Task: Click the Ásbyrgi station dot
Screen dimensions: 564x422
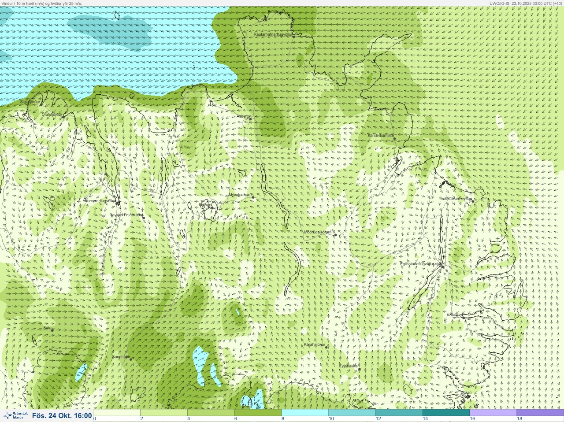Action: 250,119
